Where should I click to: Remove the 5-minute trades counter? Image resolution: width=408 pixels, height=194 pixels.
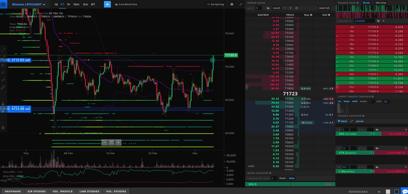coord(406,130)
